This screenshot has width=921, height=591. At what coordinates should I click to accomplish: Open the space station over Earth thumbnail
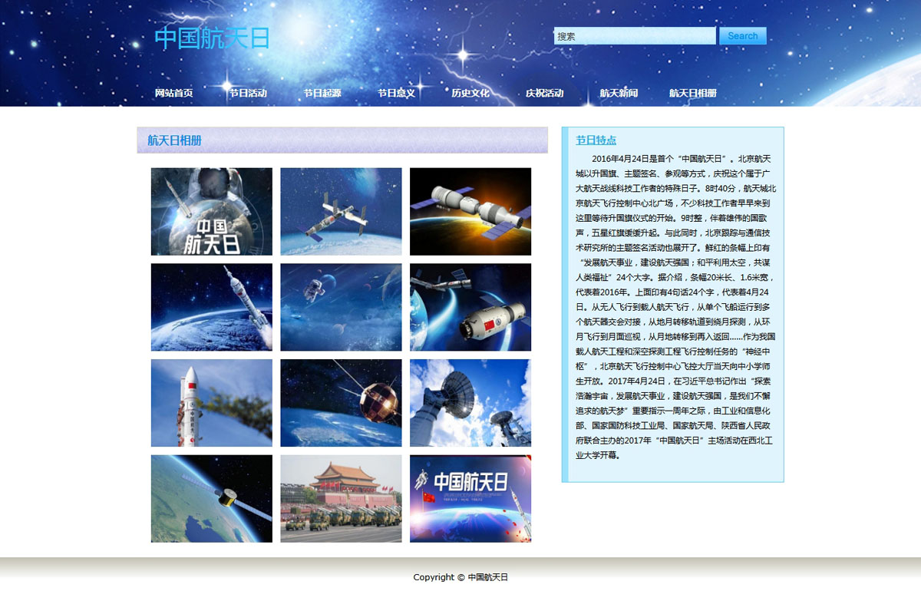tap(341, 212)
